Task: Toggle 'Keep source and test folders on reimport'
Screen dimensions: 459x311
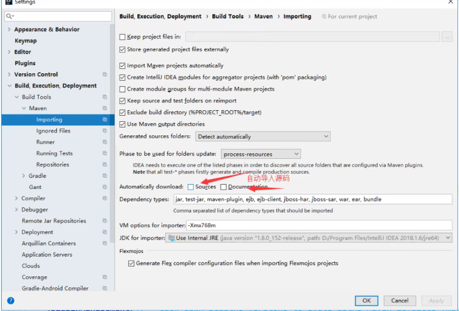Action: (x=122, y=101)
